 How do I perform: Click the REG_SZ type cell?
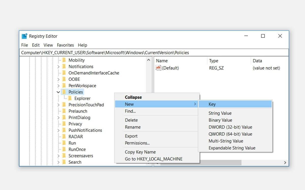[216, 68]
